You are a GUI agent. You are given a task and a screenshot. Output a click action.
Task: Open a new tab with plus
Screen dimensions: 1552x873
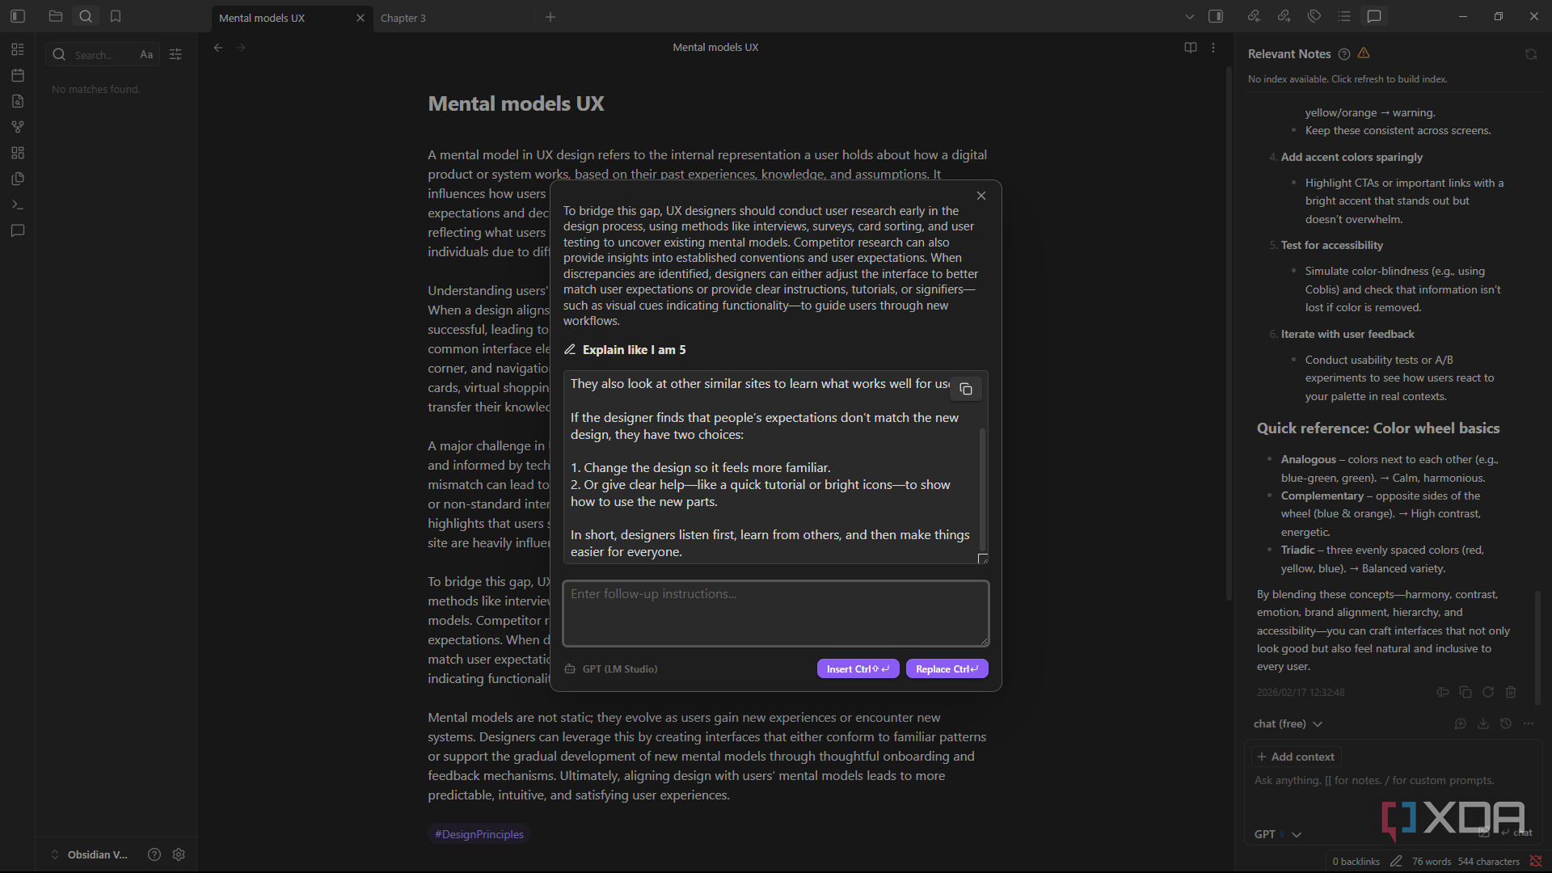pyautogui.click(x=550, y=17)
